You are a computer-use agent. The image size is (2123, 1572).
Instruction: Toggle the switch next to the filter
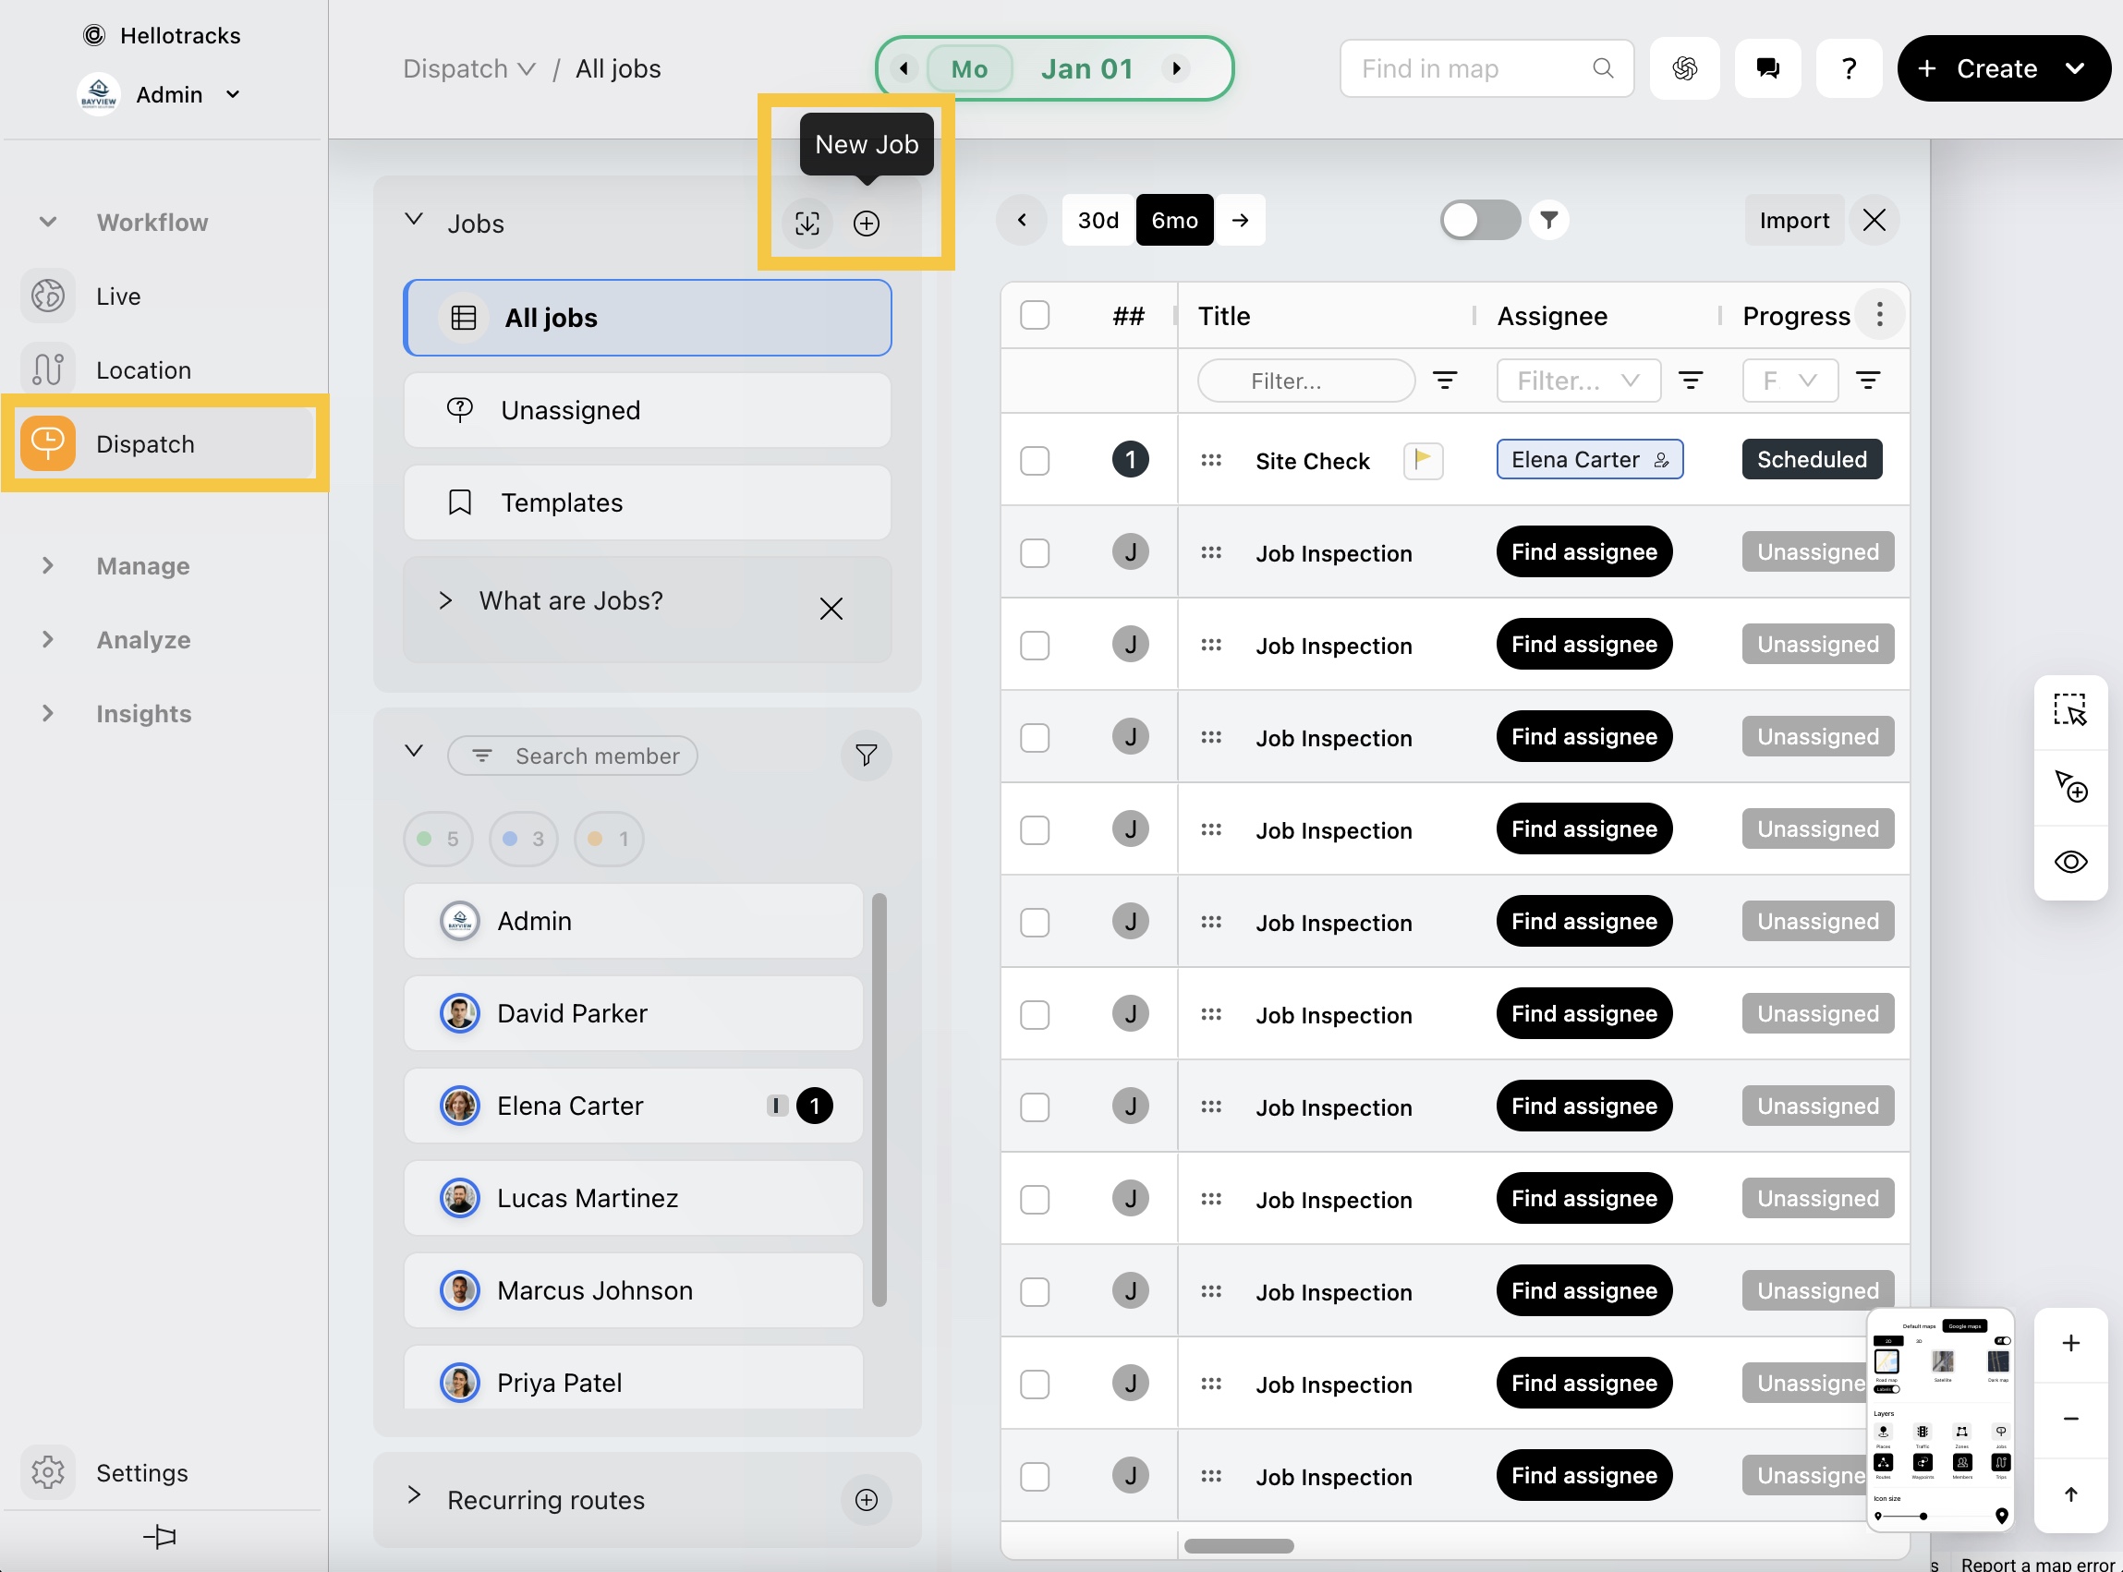[1479, 221]
